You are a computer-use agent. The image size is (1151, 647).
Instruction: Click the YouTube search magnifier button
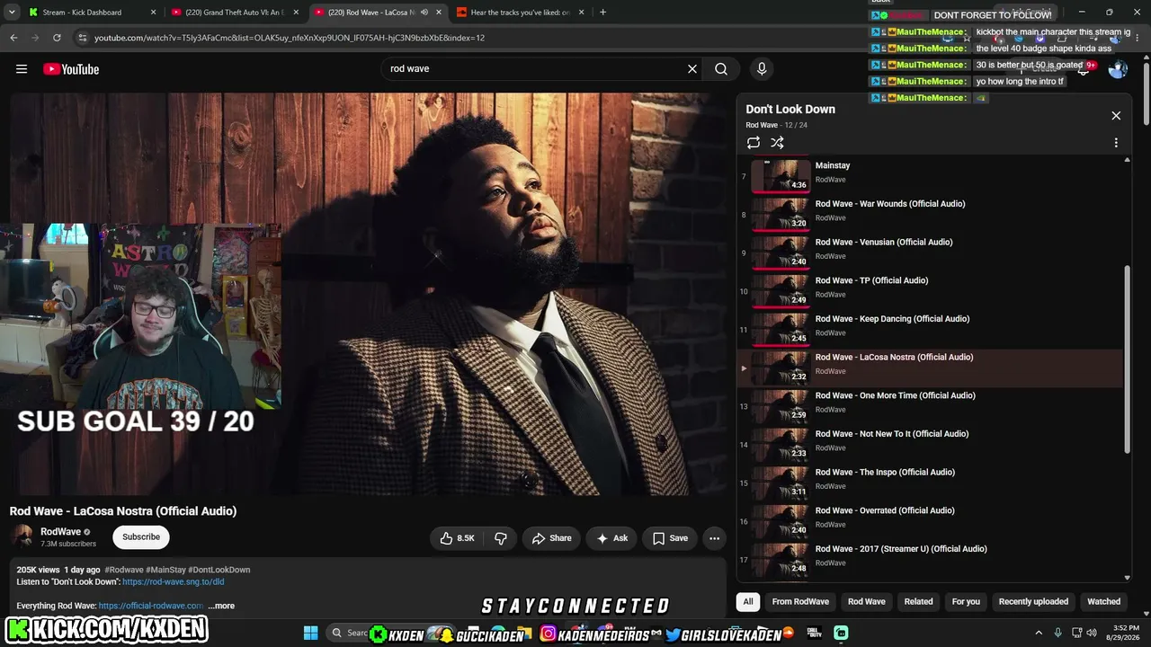point(721,69)
